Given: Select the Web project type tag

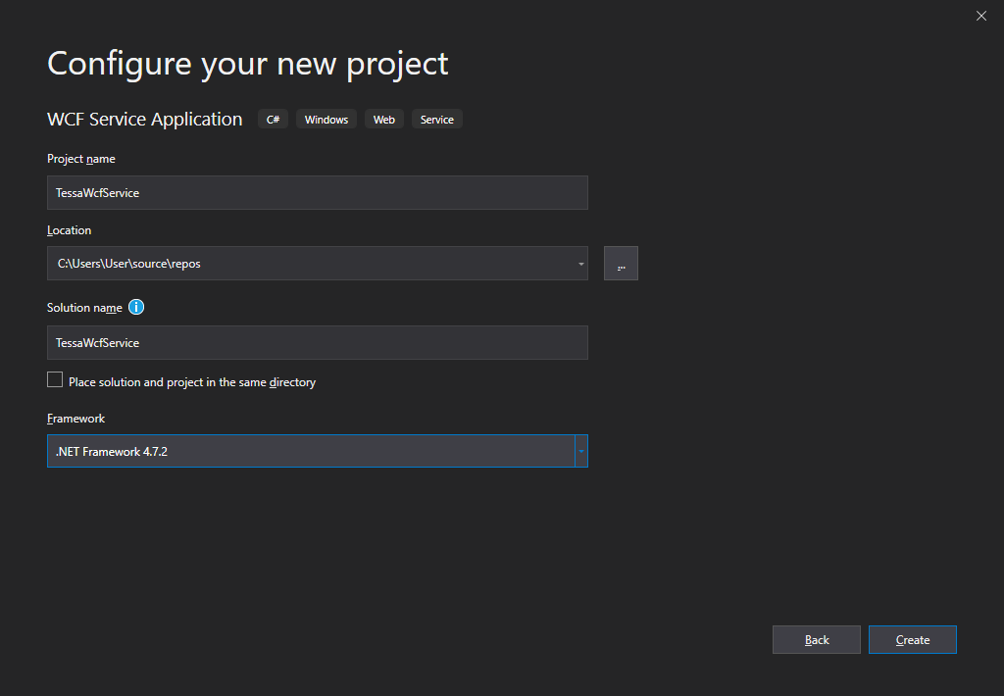Looking at the screenshot, I should (384, 120).
